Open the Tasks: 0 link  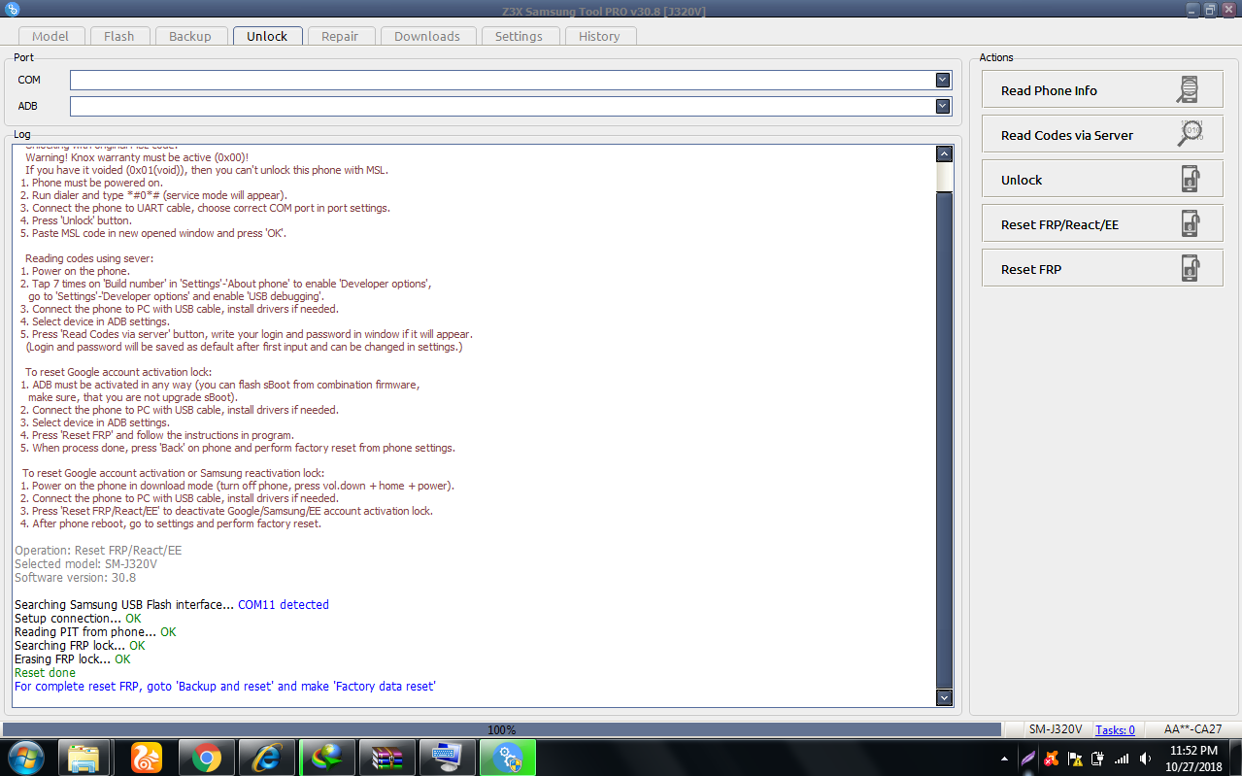[x=1115, y=729]
